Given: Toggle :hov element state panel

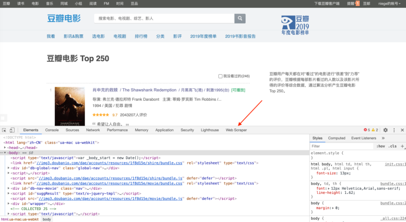Looking at the screenshot, I should pos(380,146).
